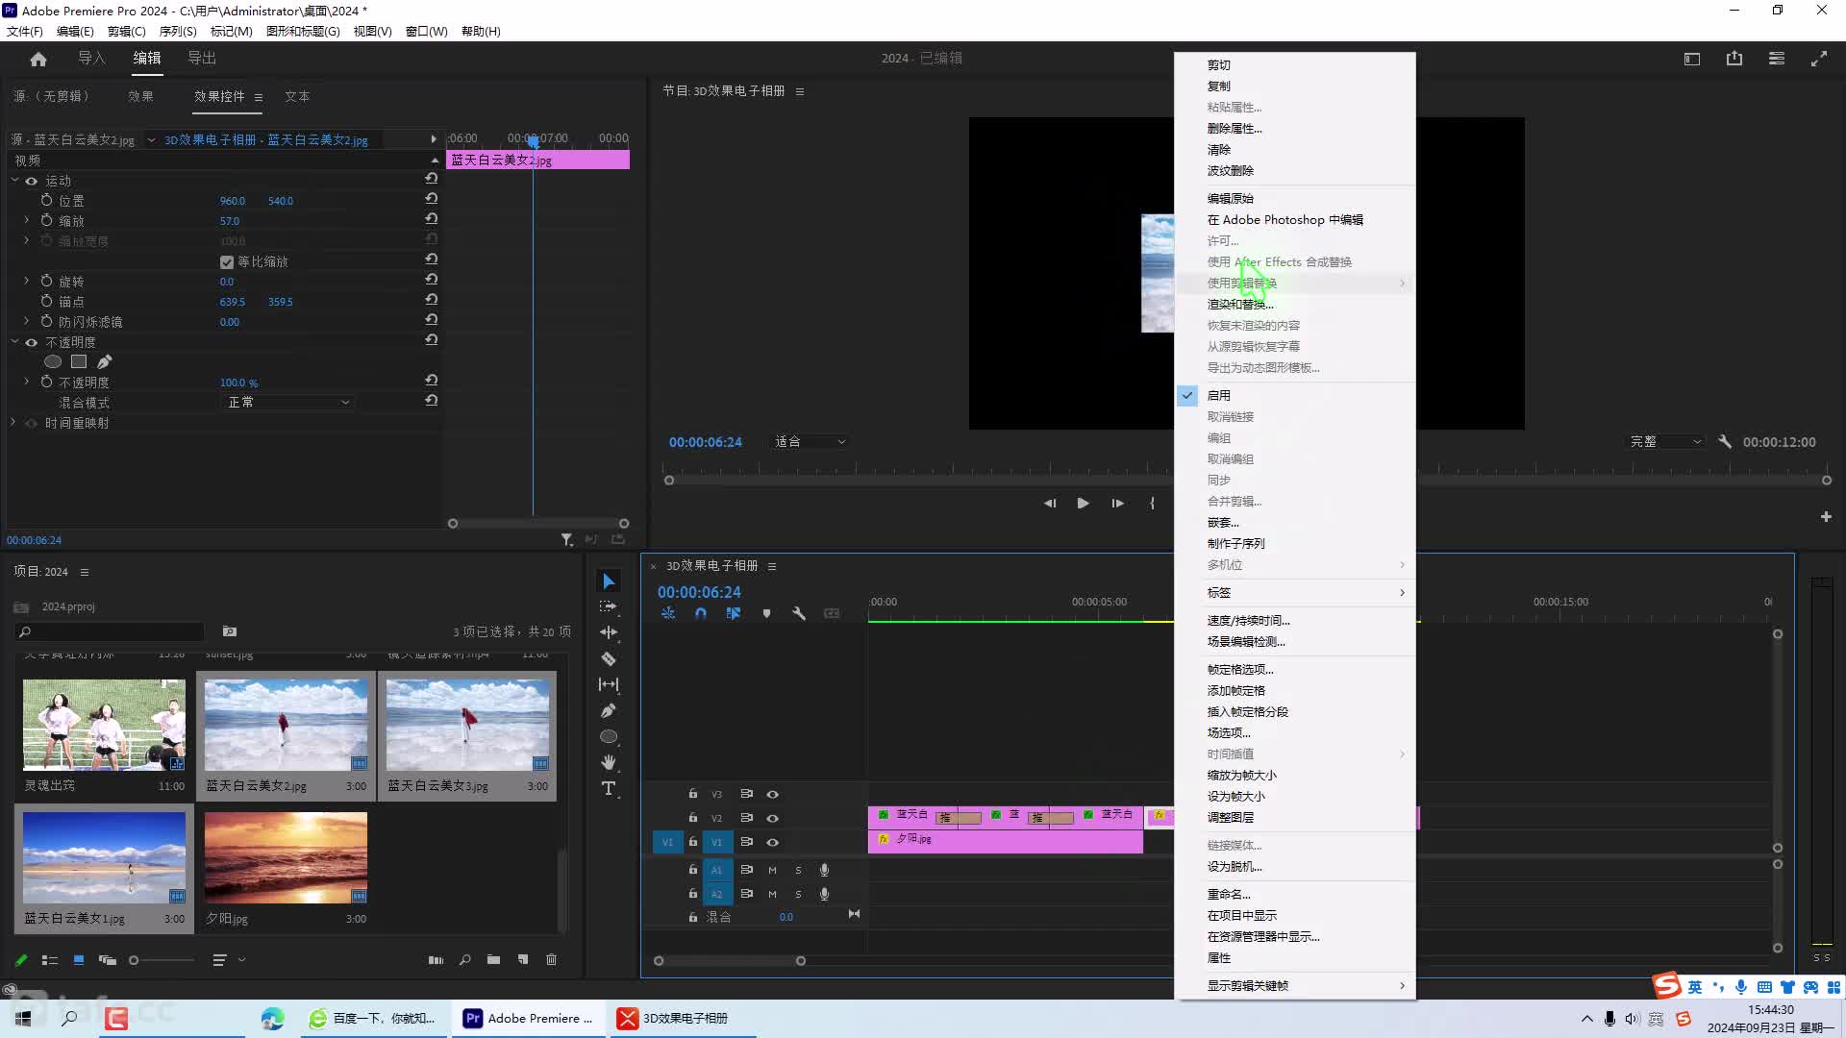Open Blend Mode 正常 dropdown
The width and height of the screenshot is (1846, 1038).
[287, 402]
